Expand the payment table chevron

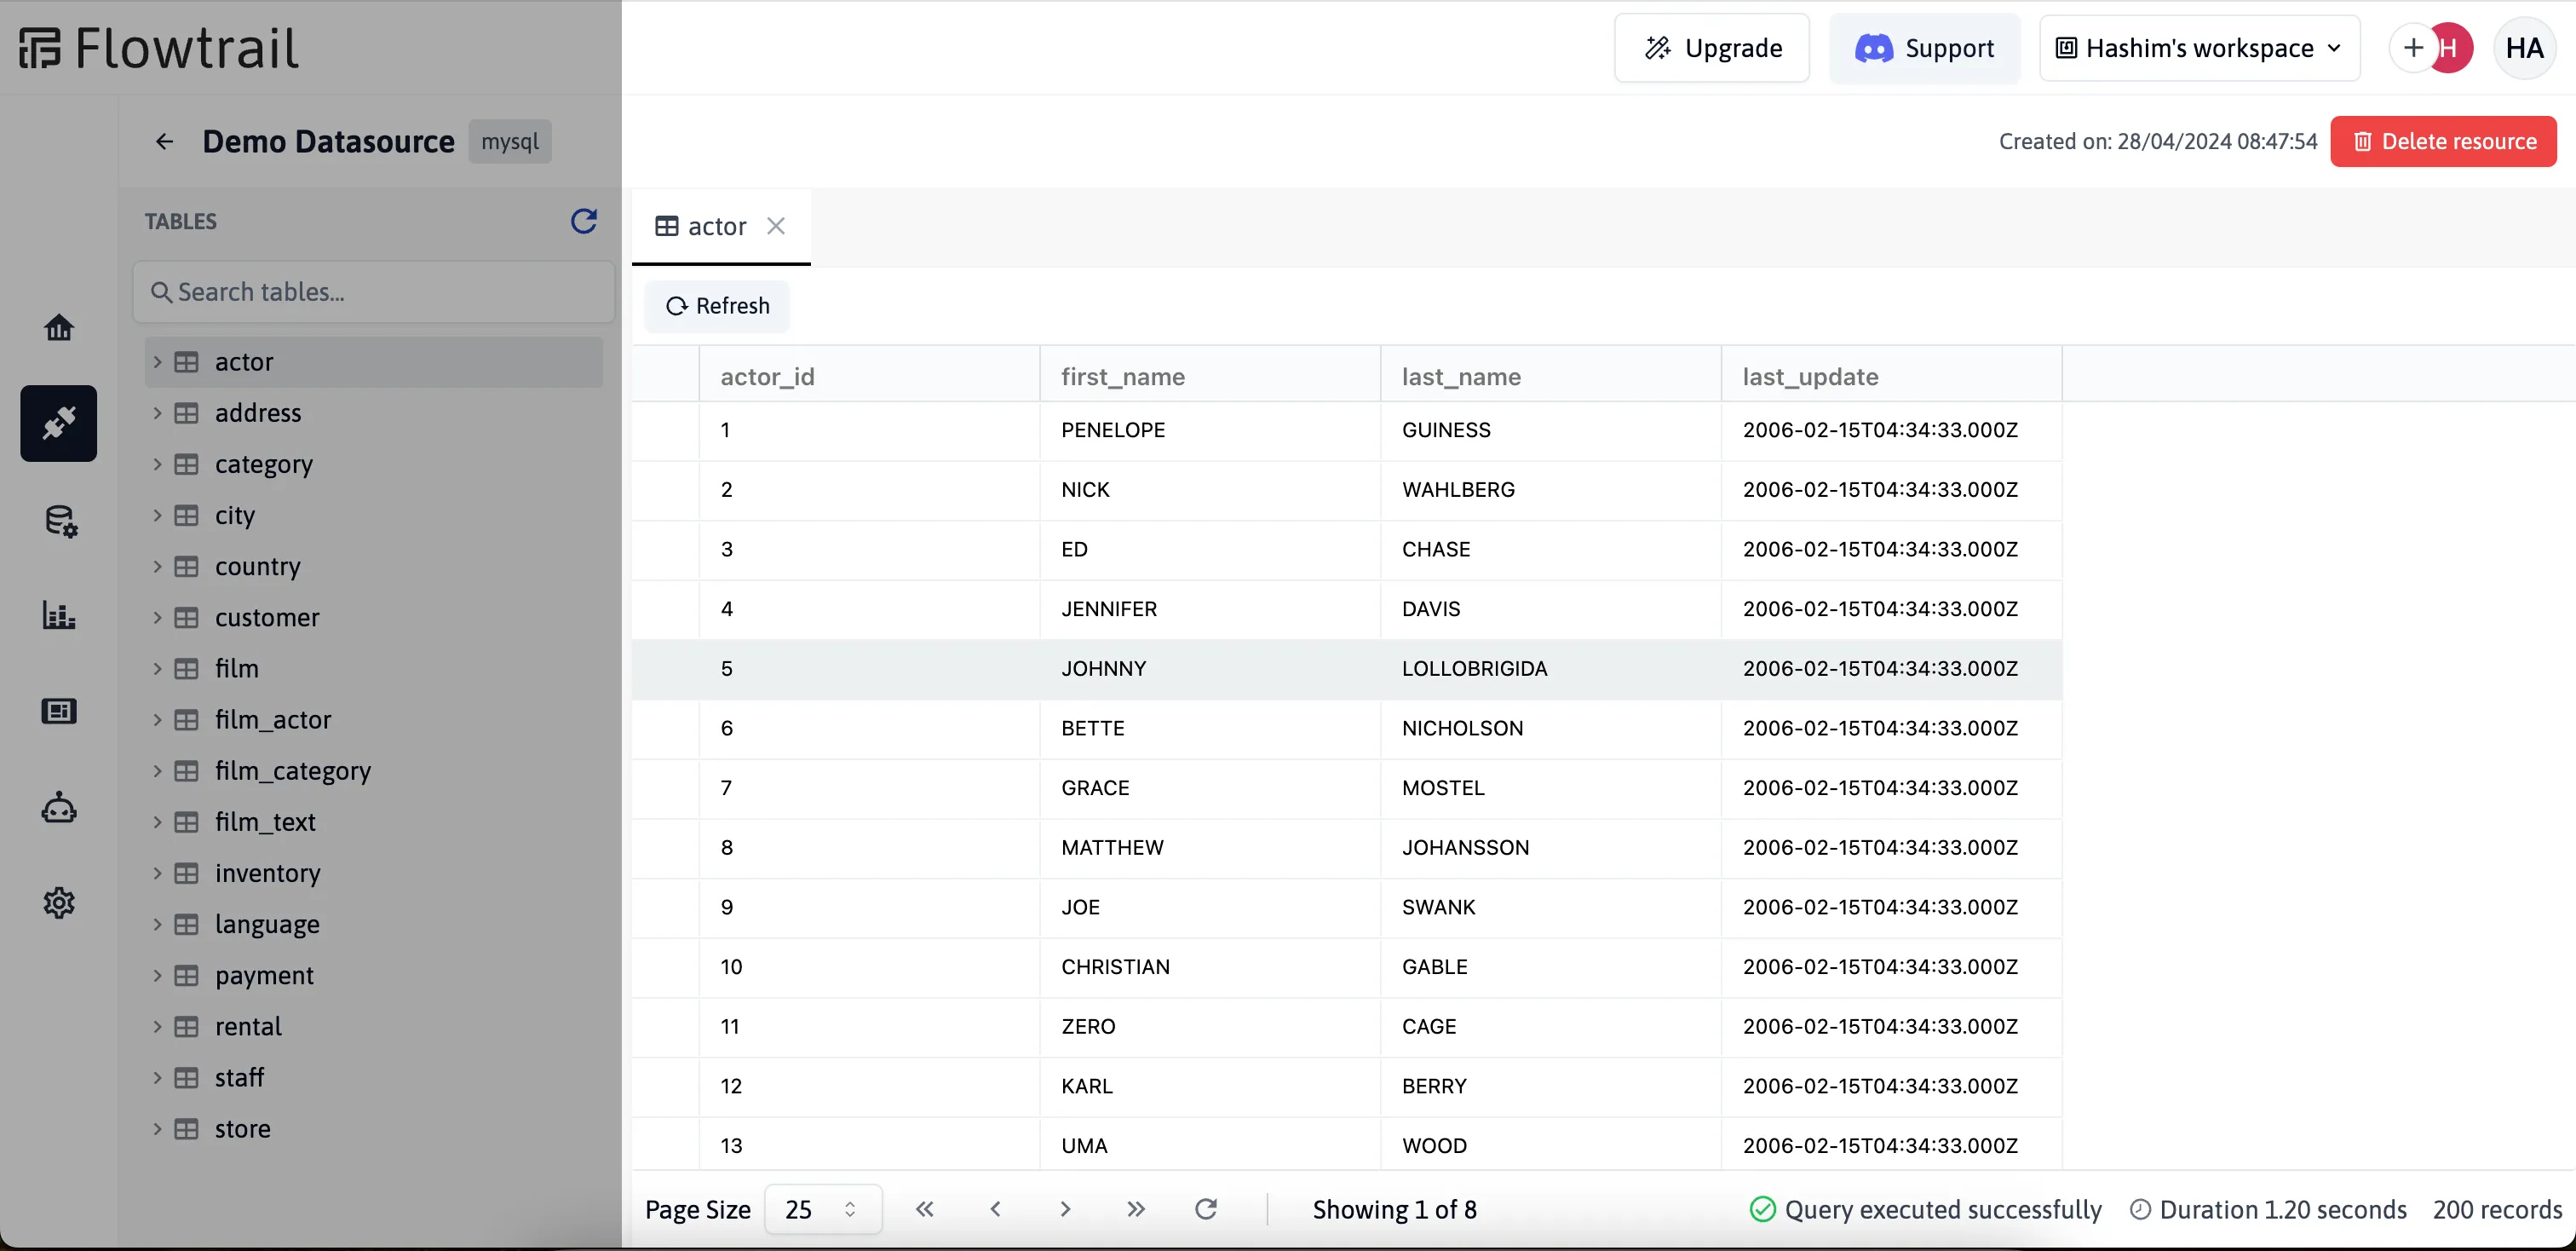coord(157,975)
